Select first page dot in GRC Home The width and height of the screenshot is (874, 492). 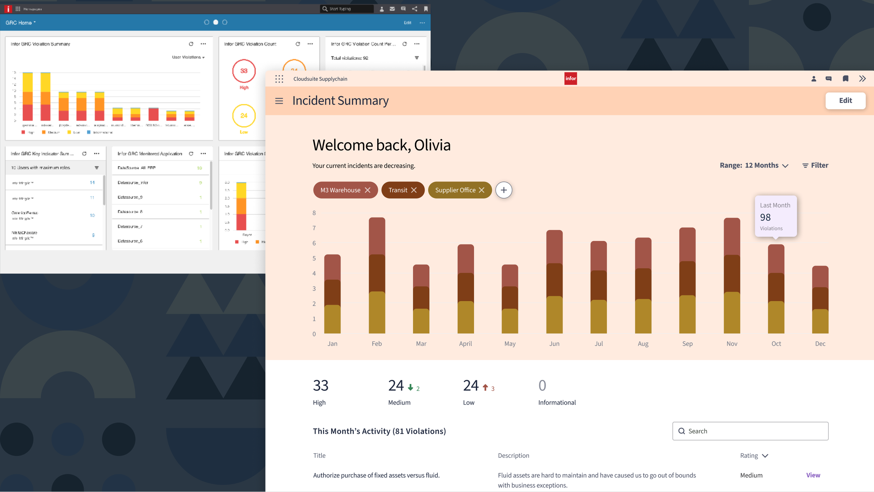[206, 22]
